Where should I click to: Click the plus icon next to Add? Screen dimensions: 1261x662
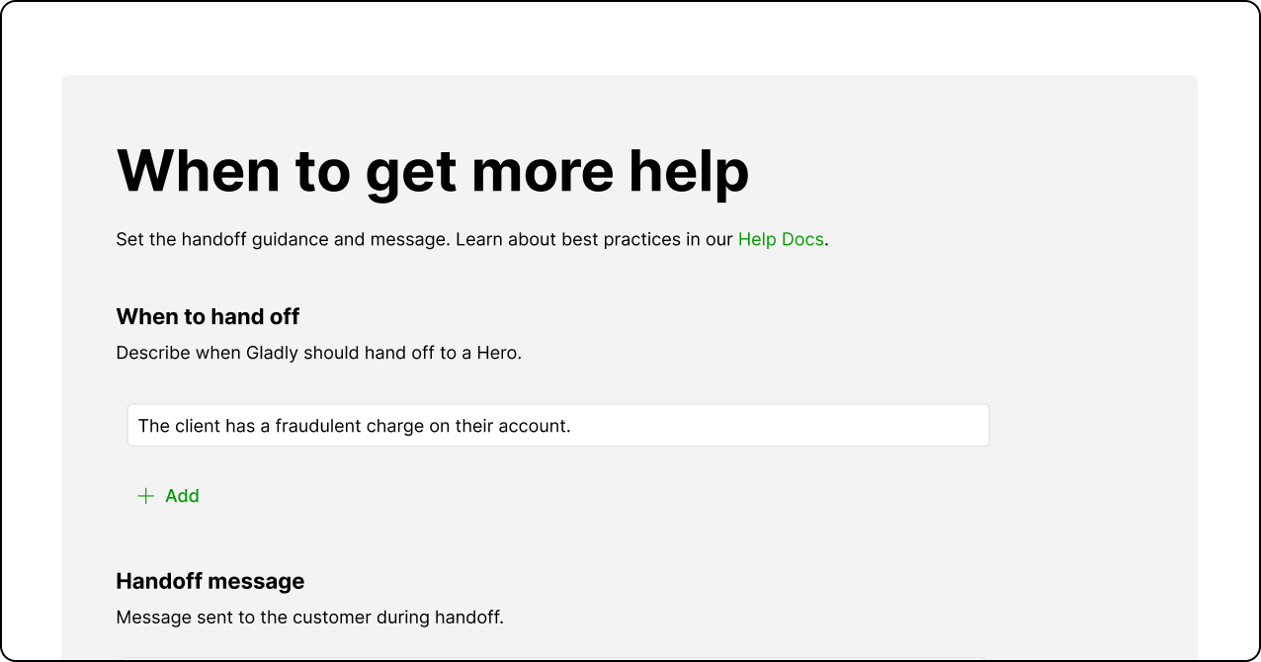point(146,495)
